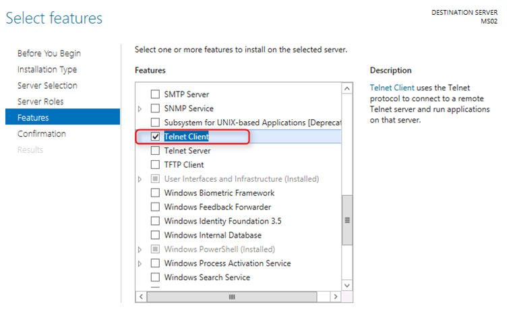Select Windows PowerShell (Installed) label

220,249
